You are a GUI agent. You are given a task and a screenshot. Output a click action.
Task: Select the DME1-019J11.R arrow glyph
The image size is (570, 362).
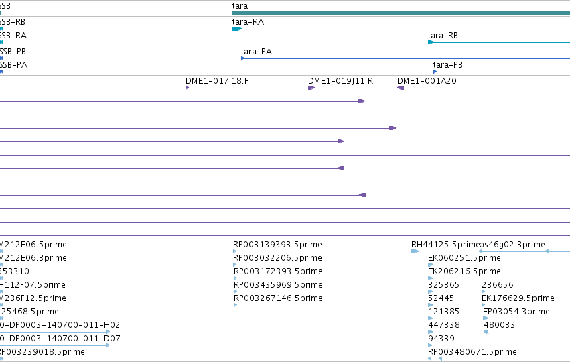311,88
